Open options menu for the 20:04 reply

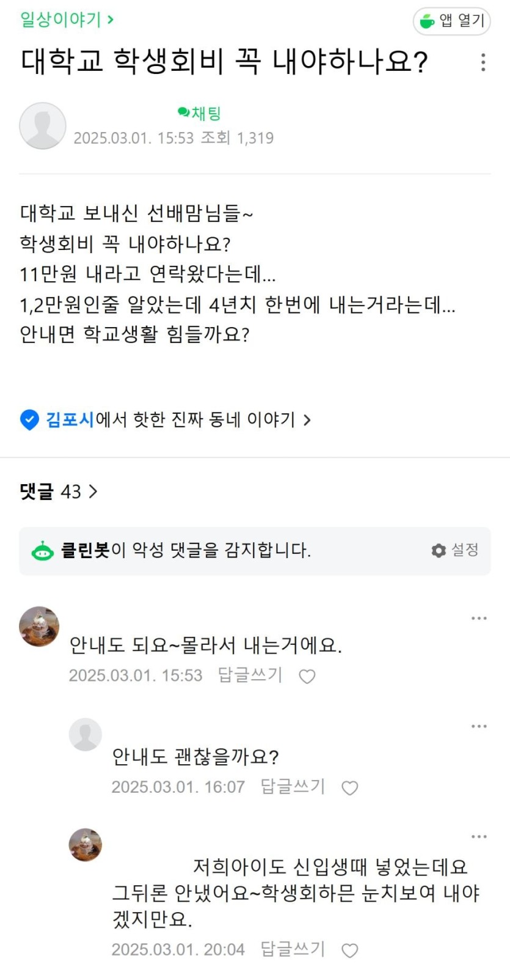click(479, 836)
